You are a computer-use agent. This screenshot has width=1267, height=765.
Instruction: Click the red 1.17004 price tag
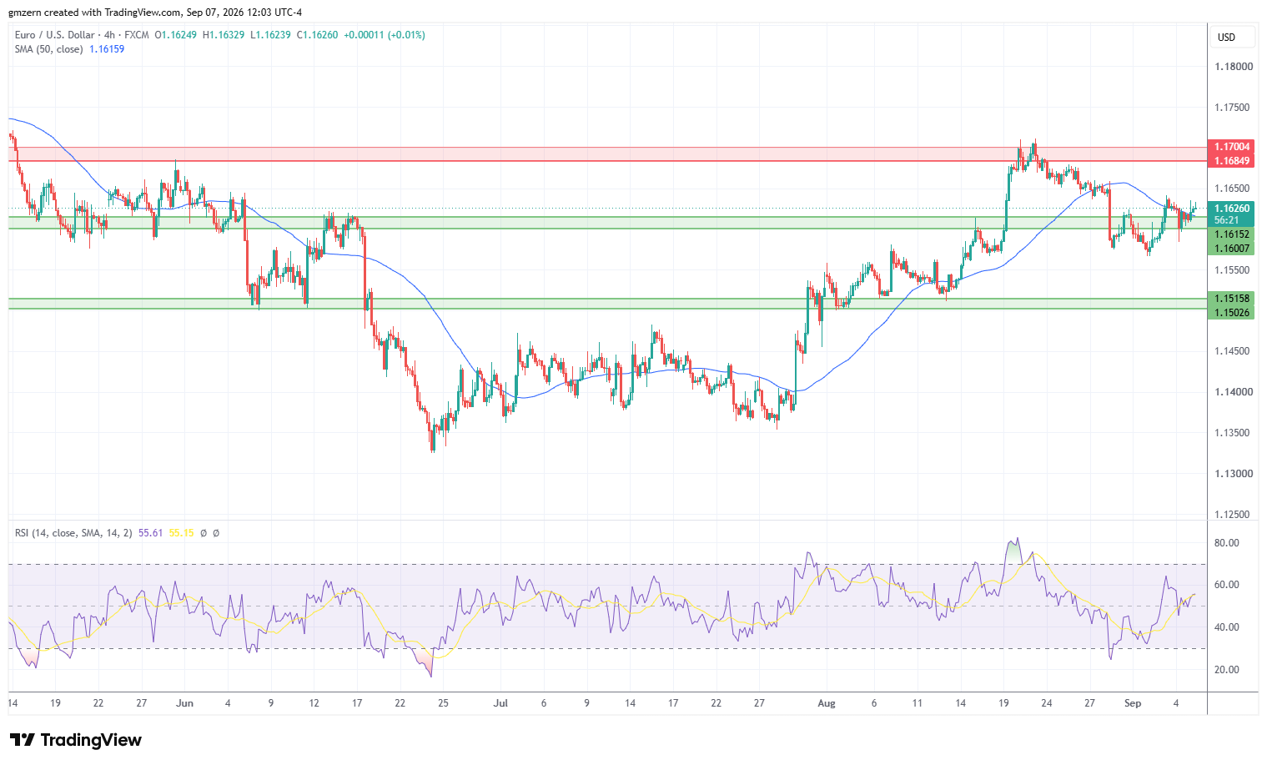coord(1231,147)
